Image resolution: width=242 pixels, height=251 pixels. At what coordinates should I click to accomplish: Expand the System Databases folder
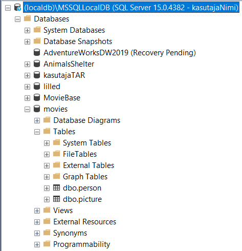pos(27,30)
